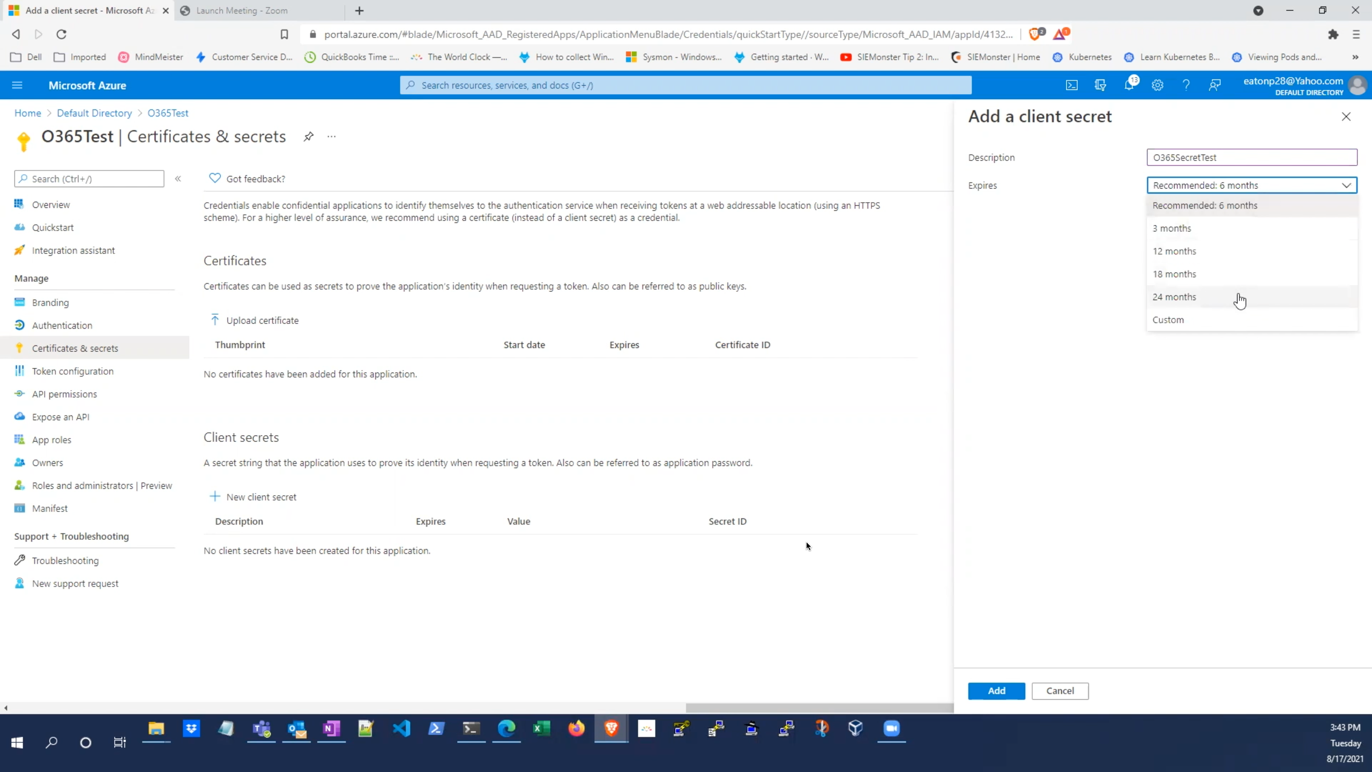
Task: Open Azure Cloud Shell icon
Action: (x=1071, y=85)
